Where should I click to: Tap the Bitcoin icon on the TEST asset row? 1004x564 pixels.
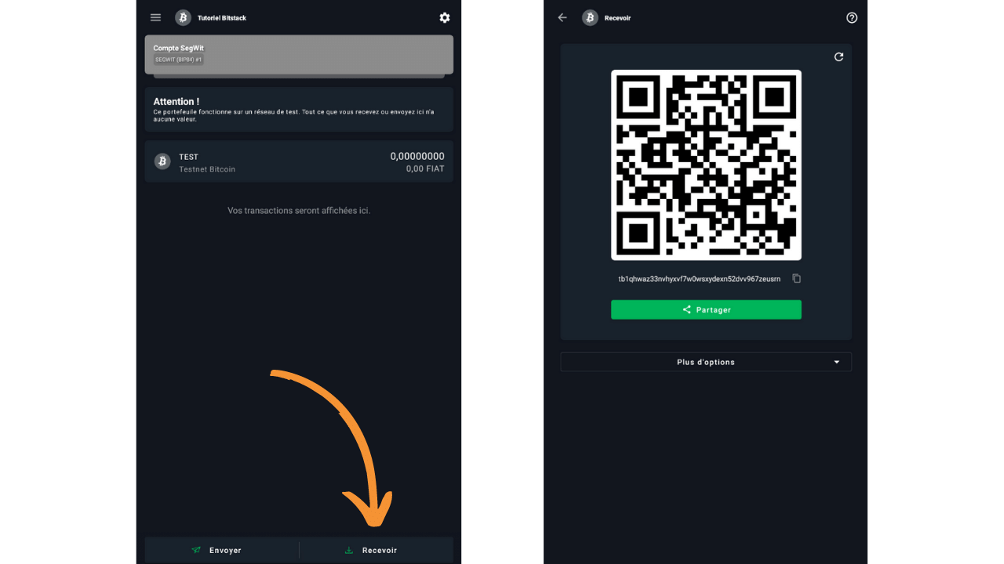click(x=162, y=161)
